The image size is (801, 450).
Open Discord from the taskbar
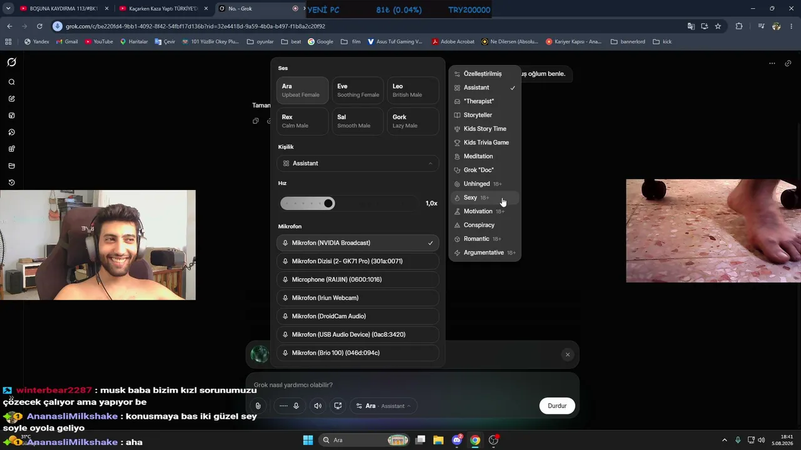click(457, 440)
